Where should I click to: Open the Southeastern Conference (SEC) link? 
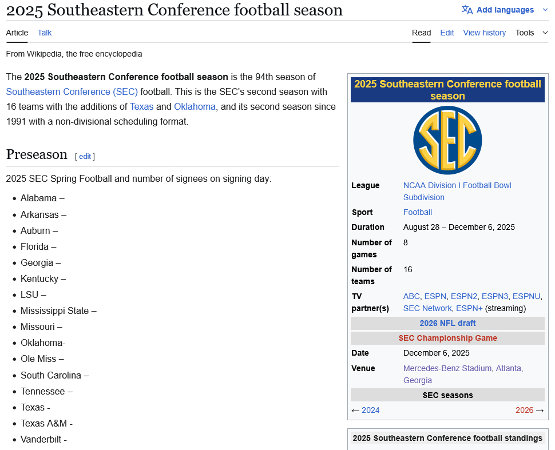[72, 91]
